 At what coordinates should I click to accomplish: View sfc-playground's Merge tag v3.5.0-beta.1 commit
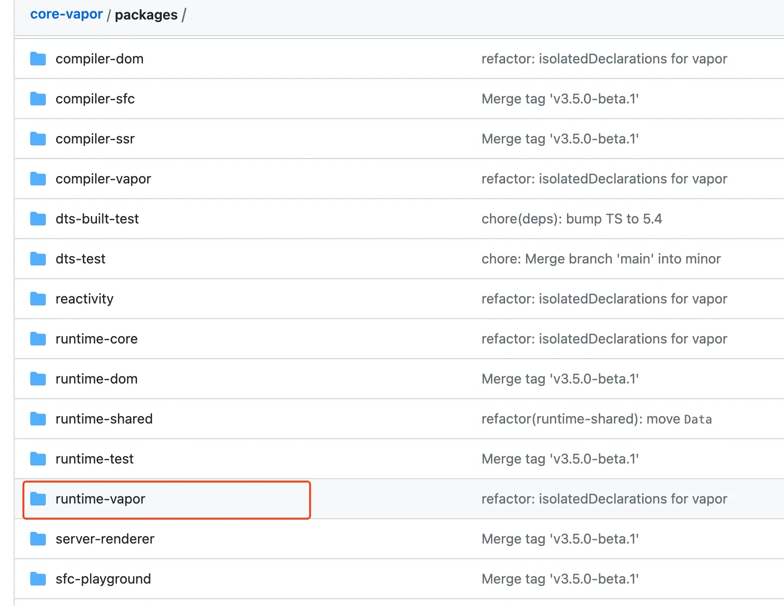[x=560, y=579]
